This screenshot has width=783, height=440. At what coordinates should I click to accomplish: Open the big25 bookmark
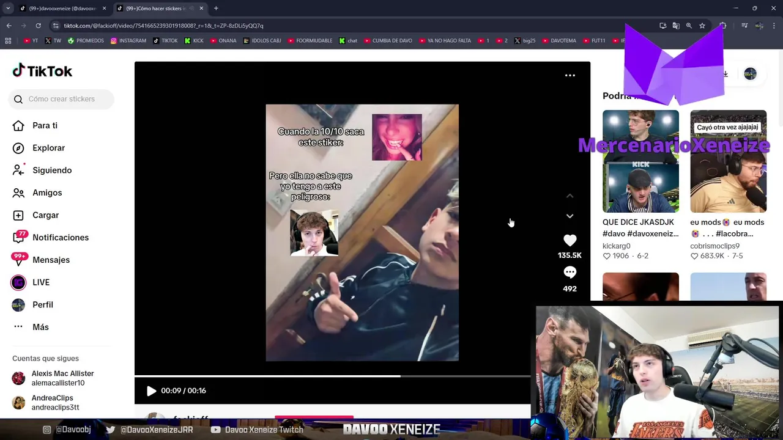click(525, 41)
